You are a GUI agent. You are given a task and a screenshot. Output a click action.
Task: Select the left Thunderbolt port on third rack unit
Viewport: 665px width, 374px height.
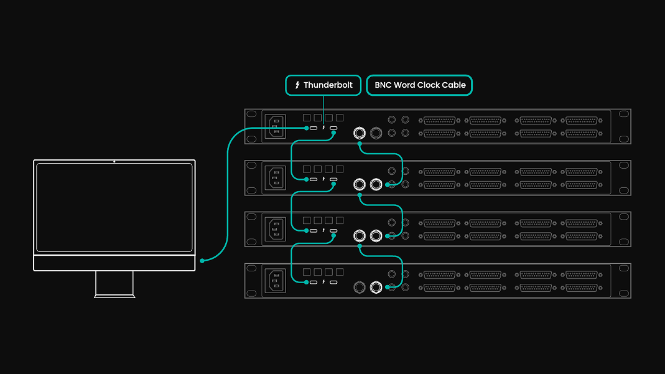(314, 231)
